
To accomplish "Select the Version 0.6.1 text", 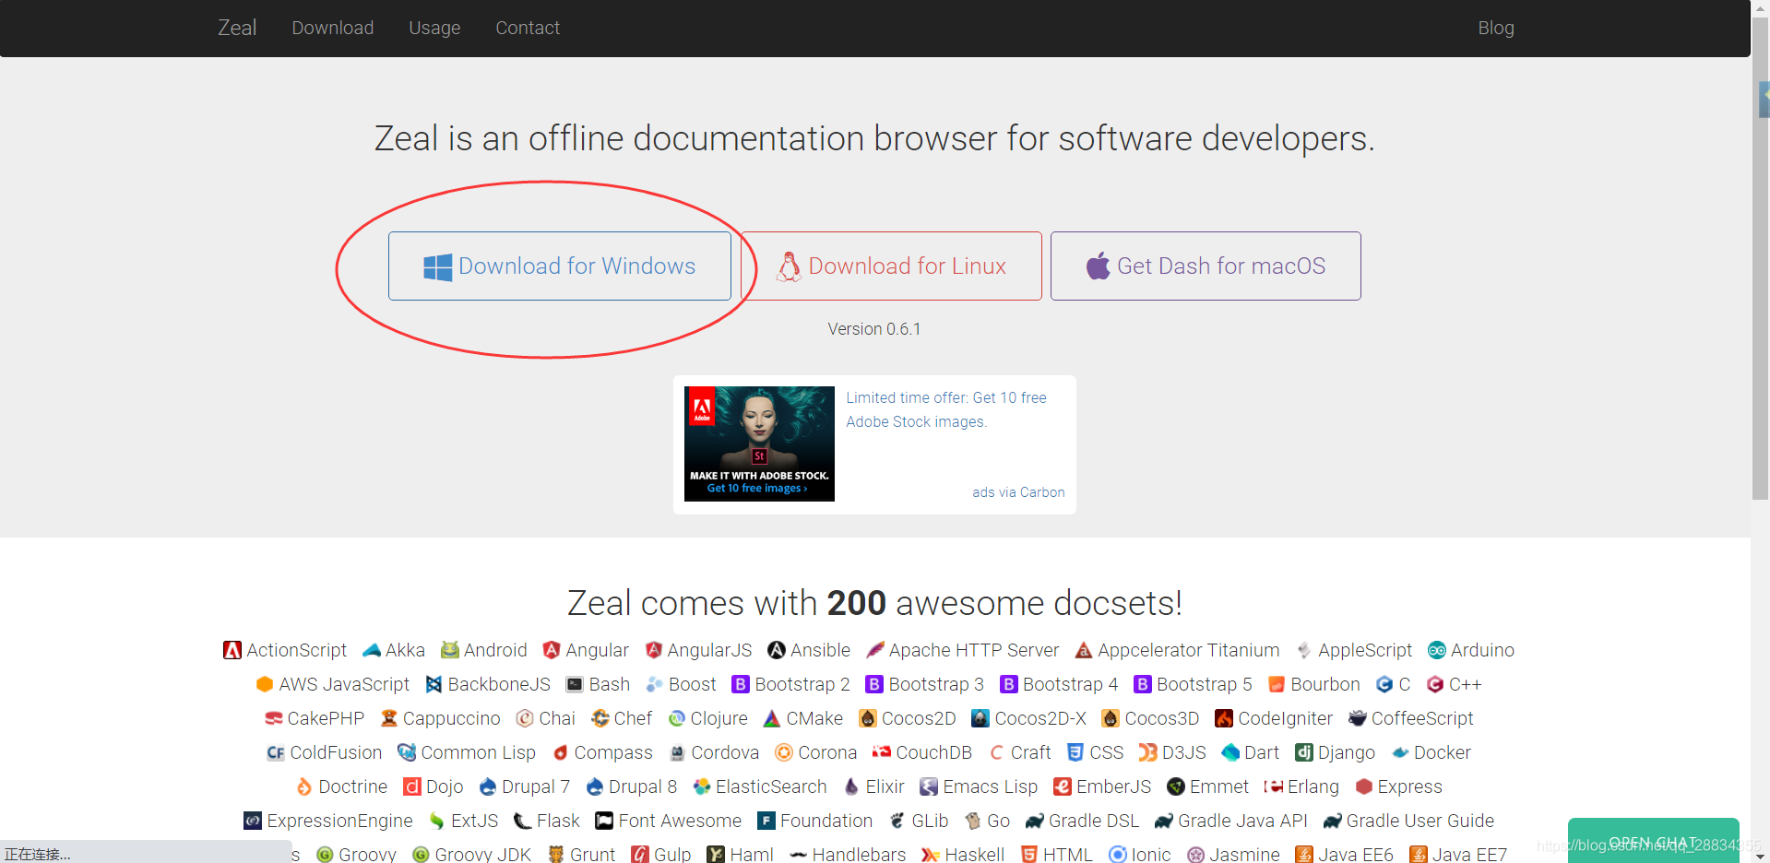I will [874, 329].
